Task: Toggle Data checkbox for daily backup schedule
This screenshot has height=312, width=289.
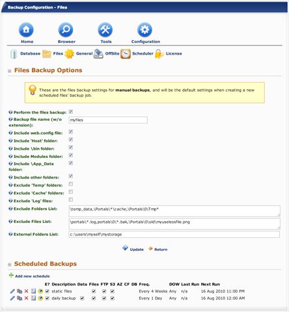Action: pos(82,298)
